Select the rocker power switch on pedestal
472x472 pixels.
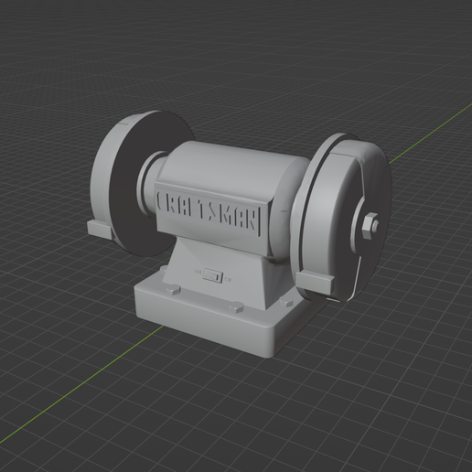212,276
